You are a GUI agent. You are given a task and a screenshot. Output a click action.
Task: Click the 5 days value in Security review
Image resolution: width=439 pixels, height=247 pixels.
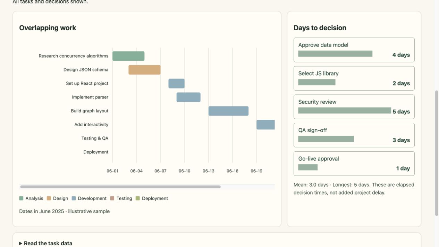coord(401,112)
